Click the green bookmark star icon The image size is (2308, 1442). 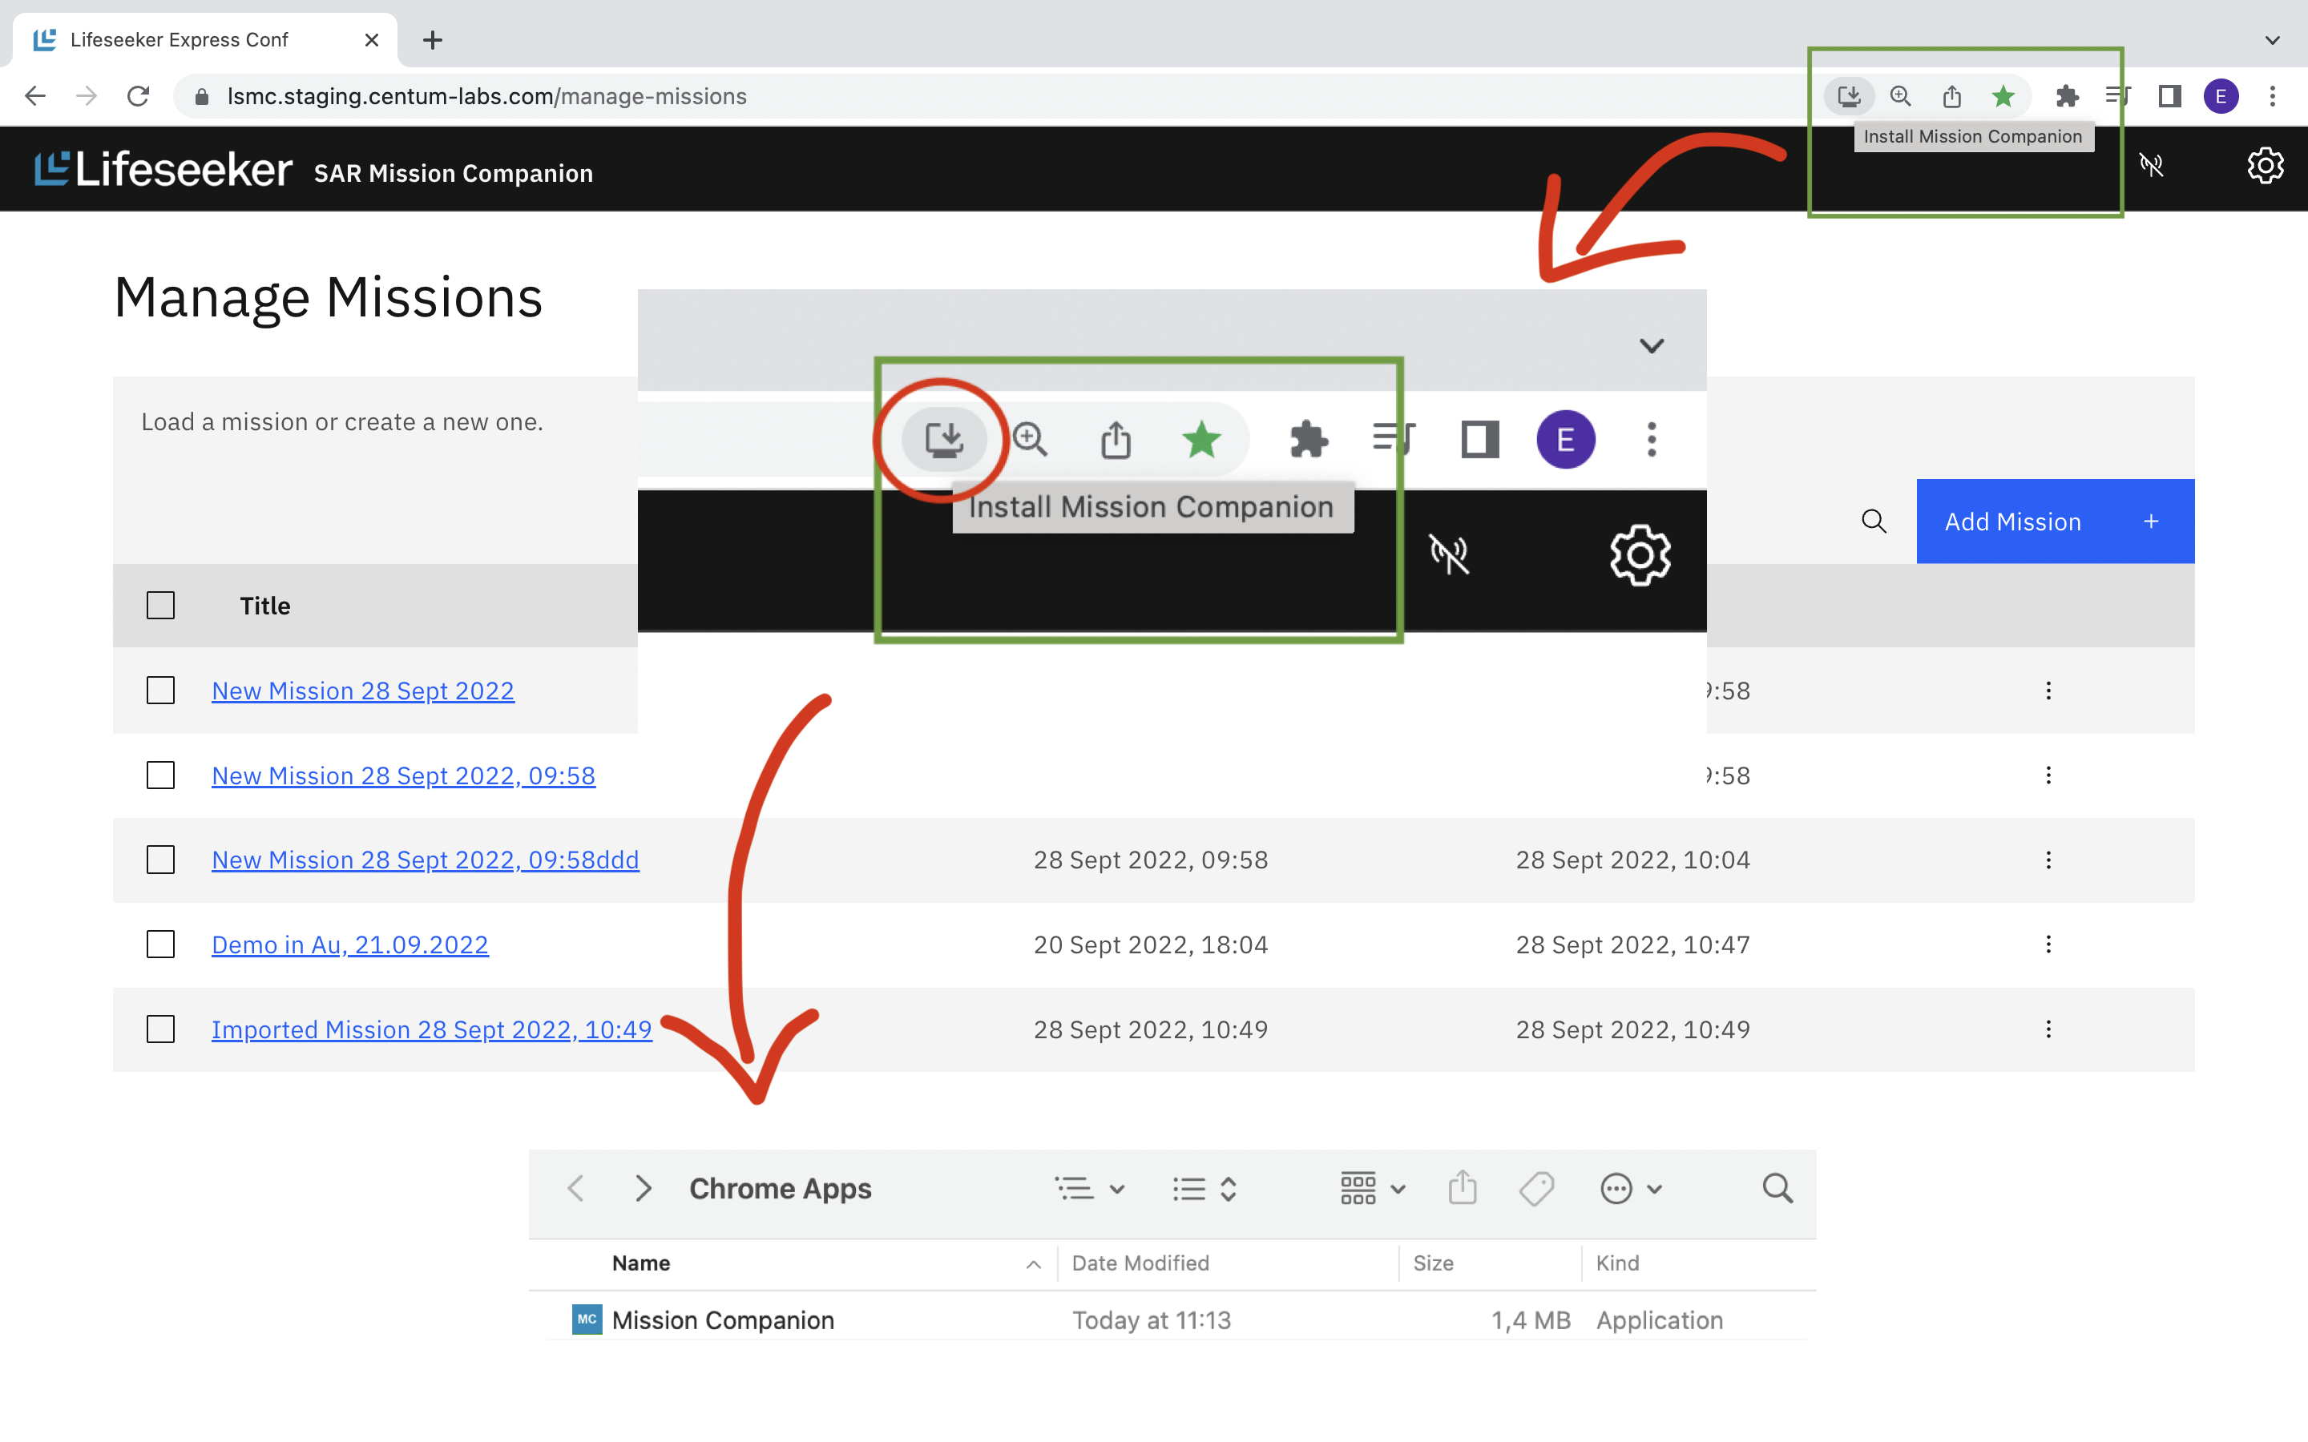(x=2003, y=96)
